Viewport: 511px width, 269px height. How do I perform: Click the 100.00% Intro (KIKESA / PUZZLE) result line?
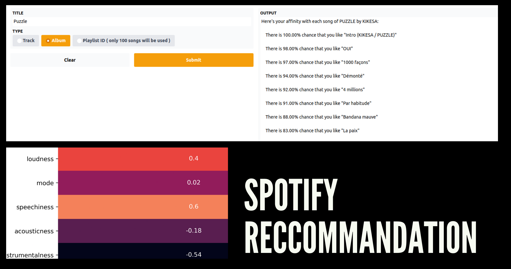[331, 35]
